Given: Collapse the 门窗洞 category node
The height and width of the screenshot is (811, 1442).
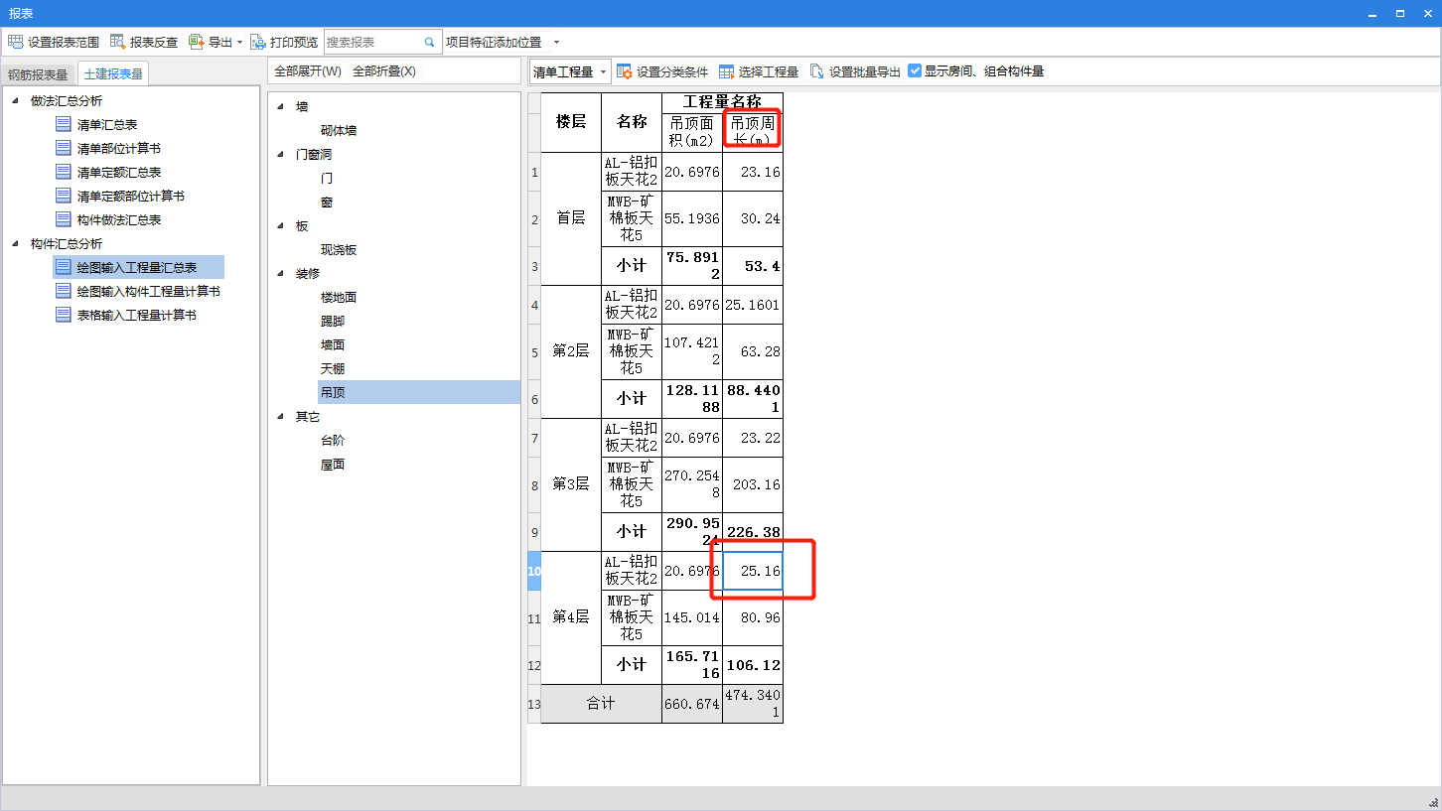Looking at the screenshot, I should pyautogui.click(x=280, y=154).
